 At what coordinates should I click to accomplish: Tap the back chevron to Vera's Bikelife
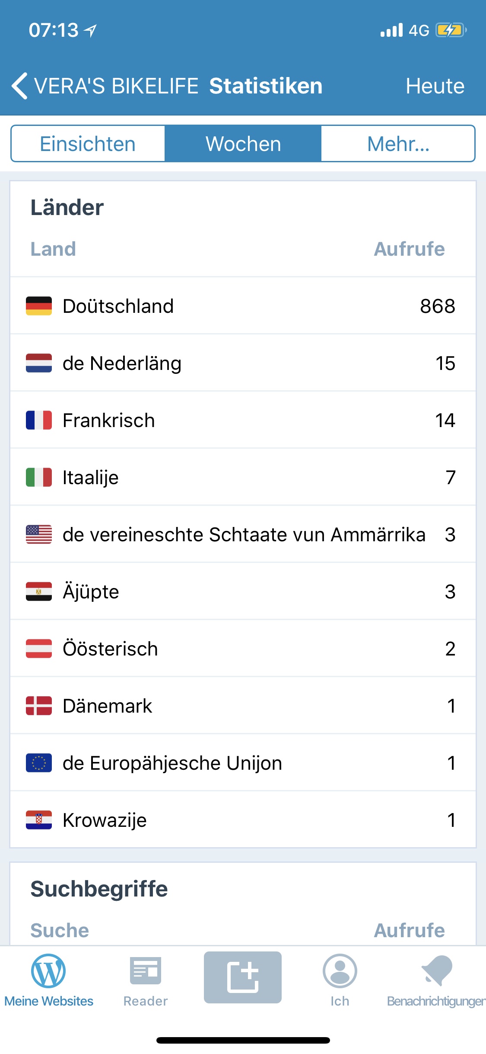20,86
